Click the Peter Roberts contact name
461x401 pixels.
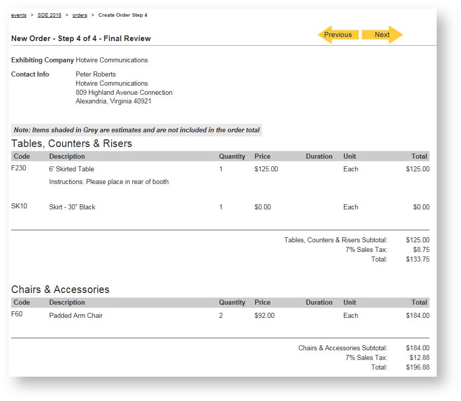tap(95, 74)
